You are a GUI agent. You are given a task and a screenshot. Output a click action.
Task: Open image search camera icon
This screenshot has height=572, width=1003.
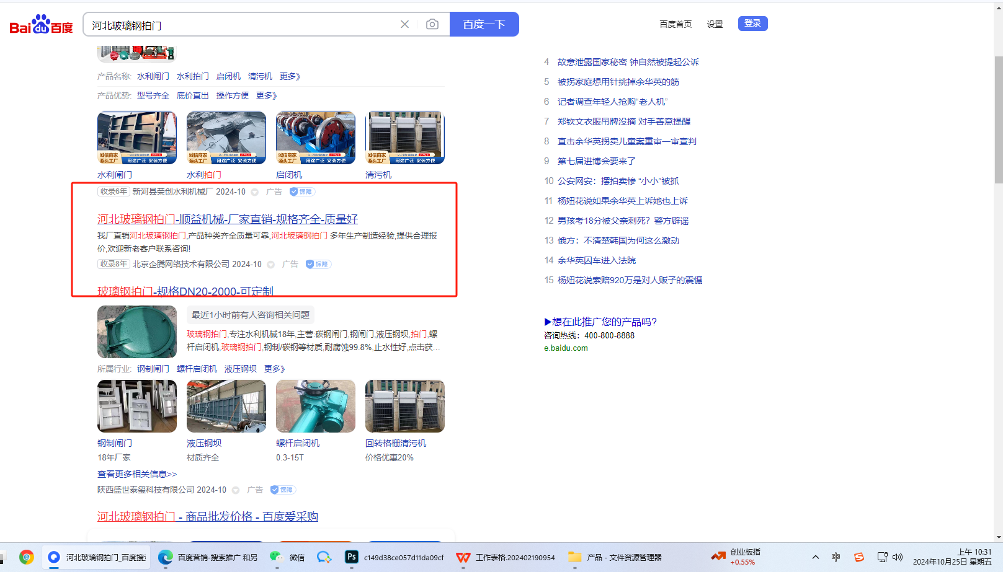click(432, 24)
